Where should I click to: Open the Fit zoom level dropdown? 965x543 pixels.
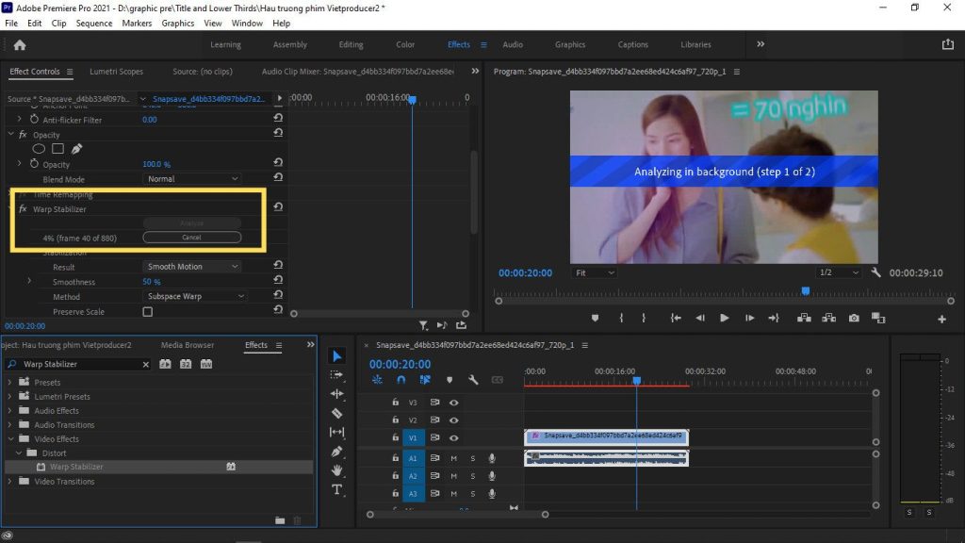[x=594, y=272]
